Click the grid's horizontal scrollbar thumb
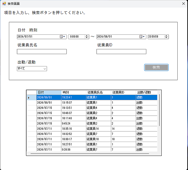 [x=90, y=153]
